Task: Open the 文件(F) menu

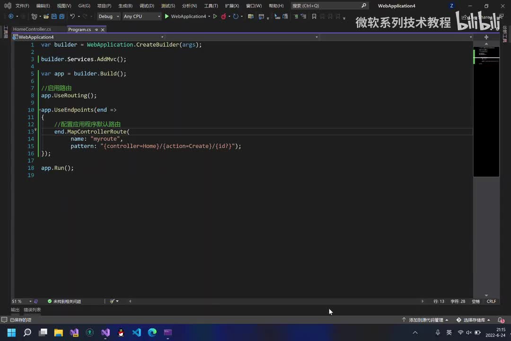Action: (x=22, y=6)
